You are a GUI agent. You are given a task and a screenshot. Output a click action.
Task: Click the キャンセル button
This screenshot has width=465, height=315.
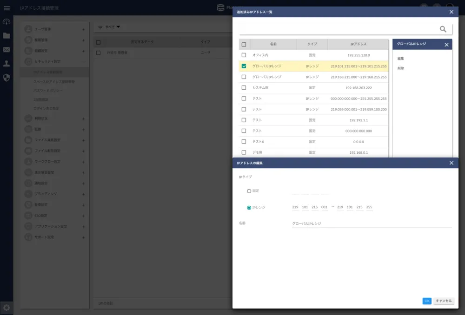point(444,301)
